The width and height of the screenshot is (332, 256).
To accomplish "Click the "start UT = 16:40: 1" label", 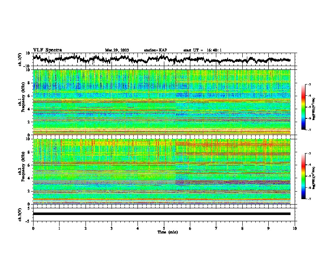I will (x=202, y=50).
